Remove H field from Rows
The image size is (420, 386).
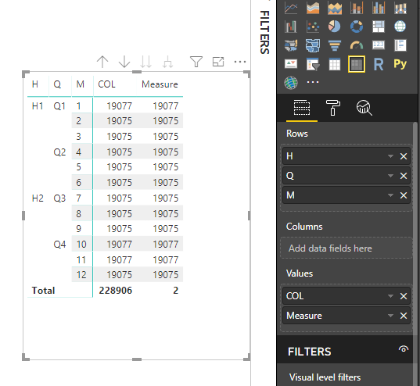pos(404,156)
